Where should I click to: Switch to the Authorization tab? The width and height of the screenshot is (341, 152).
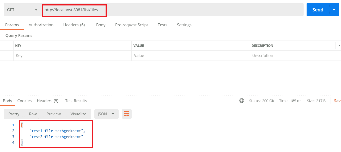click(x=41, y=25)
